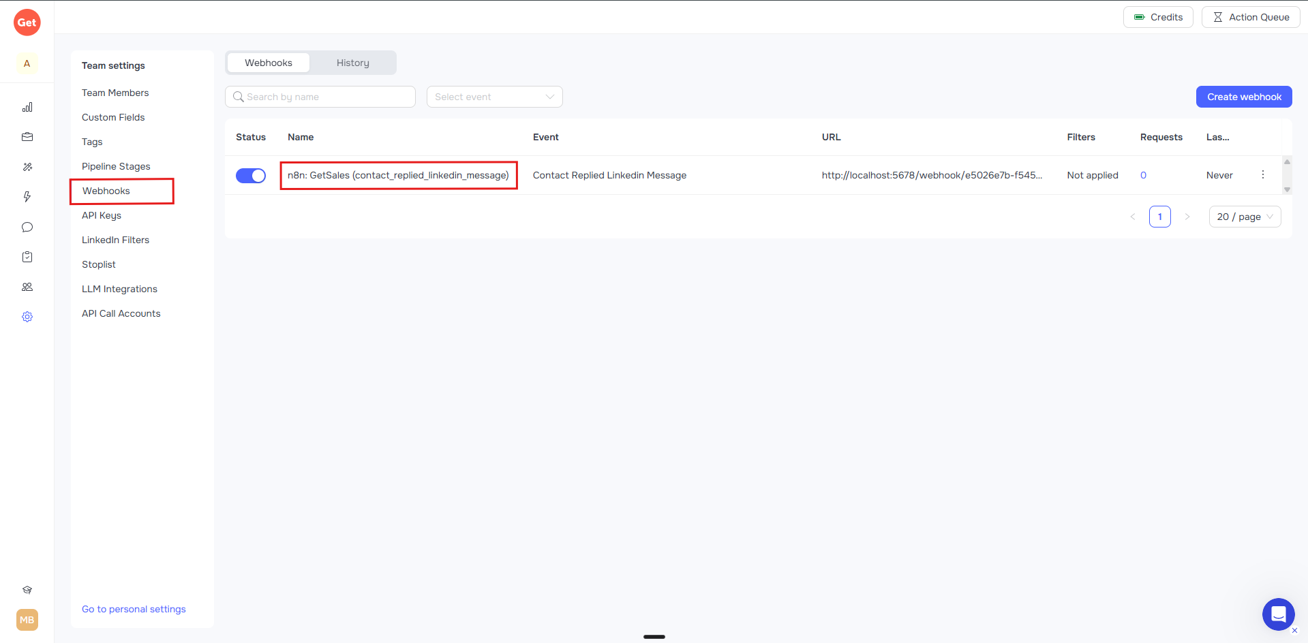Viewport: 1308px width, 643px height.
Task: Open the three-dot menu for the n8n webhook
Action: click(x=1263, y=175)
